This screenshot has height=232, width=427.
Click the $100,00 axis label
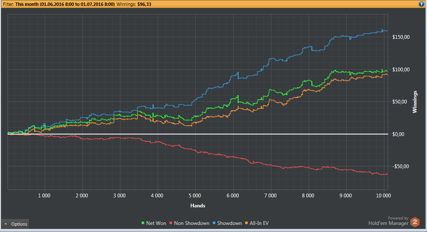click(401, 70)
